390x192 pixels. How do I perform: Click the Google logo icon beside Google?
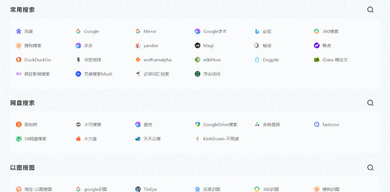[x=78, y=31]
